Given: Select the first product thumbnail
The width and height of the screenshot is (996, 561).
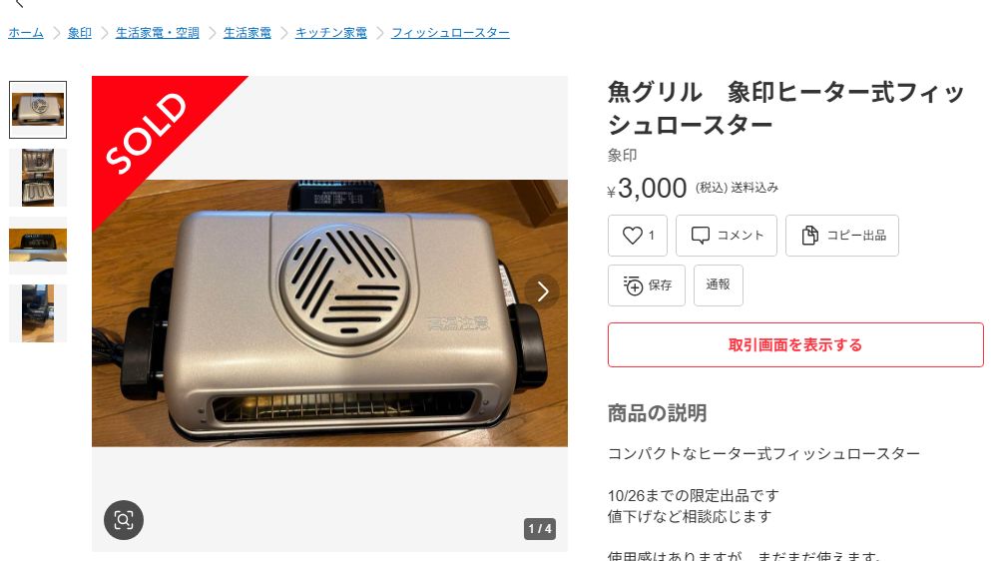Looking at the screenshot, I should (38, 110).
